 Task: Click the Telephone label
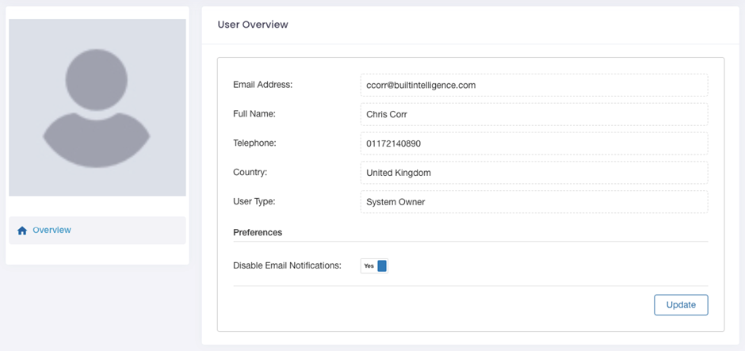point(254,143)
